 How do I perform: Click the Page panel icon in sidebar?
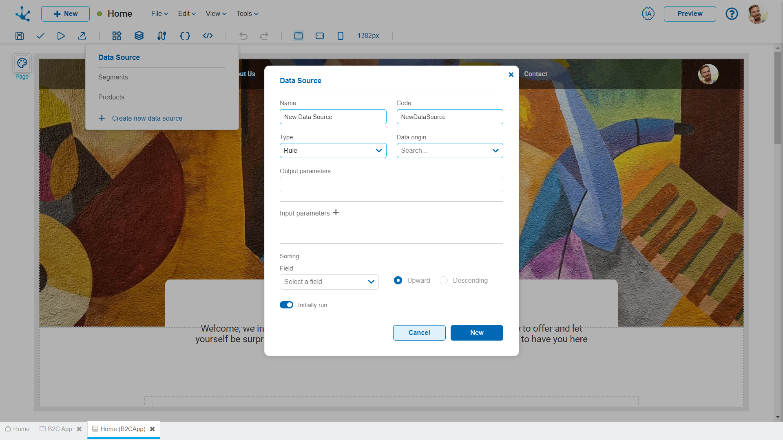[x=22, y=64]
